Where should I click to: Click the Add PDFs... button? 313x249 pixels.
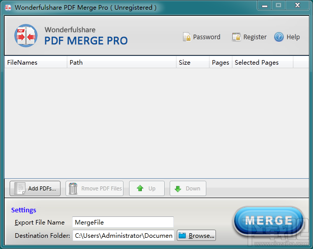35,188
